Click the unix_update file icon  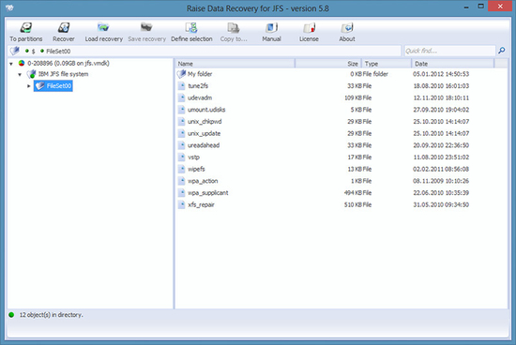[x=181, y=133]
